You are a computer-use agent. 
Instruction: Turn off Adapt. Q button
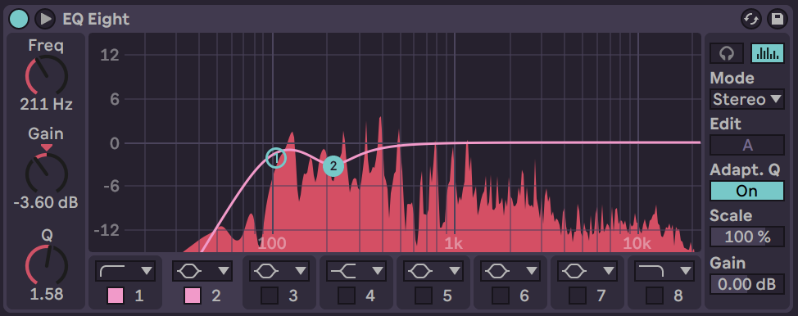(747, 191)
